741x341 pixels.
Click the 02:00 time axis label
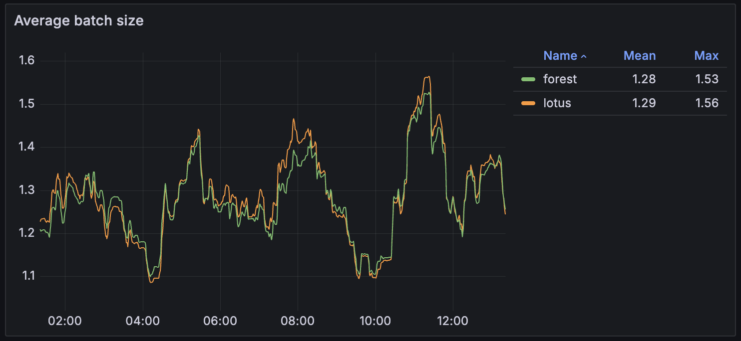pos(65,320)
